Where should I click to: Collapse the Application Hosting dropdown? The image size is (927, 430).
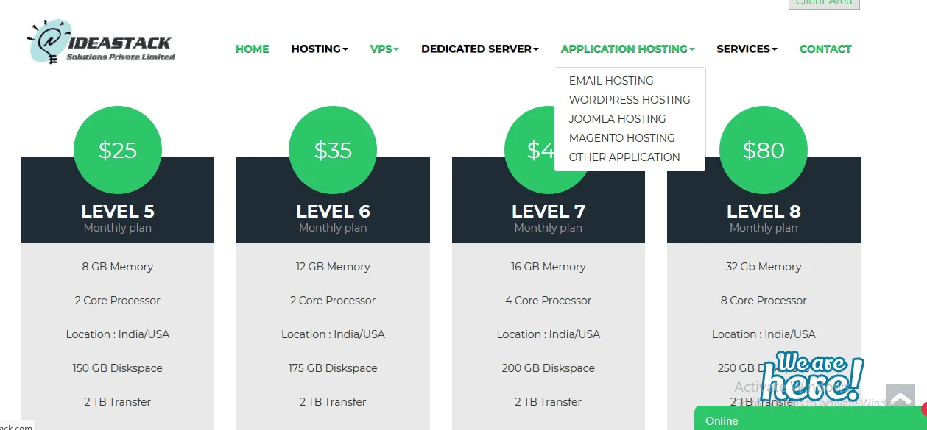point(627,49)
